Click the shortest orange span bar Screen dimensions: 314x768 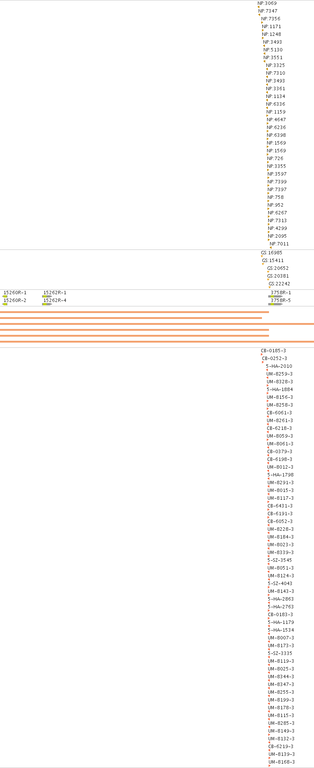(x=131, y=318)
